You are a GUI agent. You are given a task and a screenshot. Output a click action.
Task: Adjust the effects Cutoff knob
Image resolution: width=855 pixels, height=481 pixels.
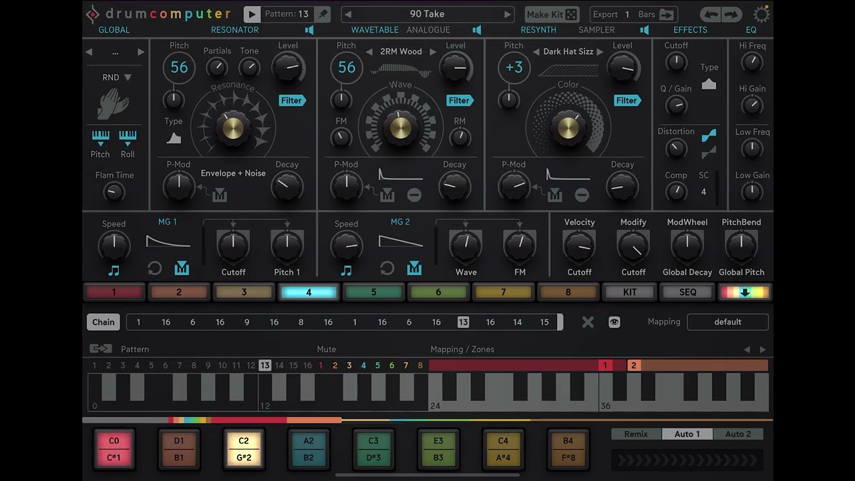click(676, 63)
